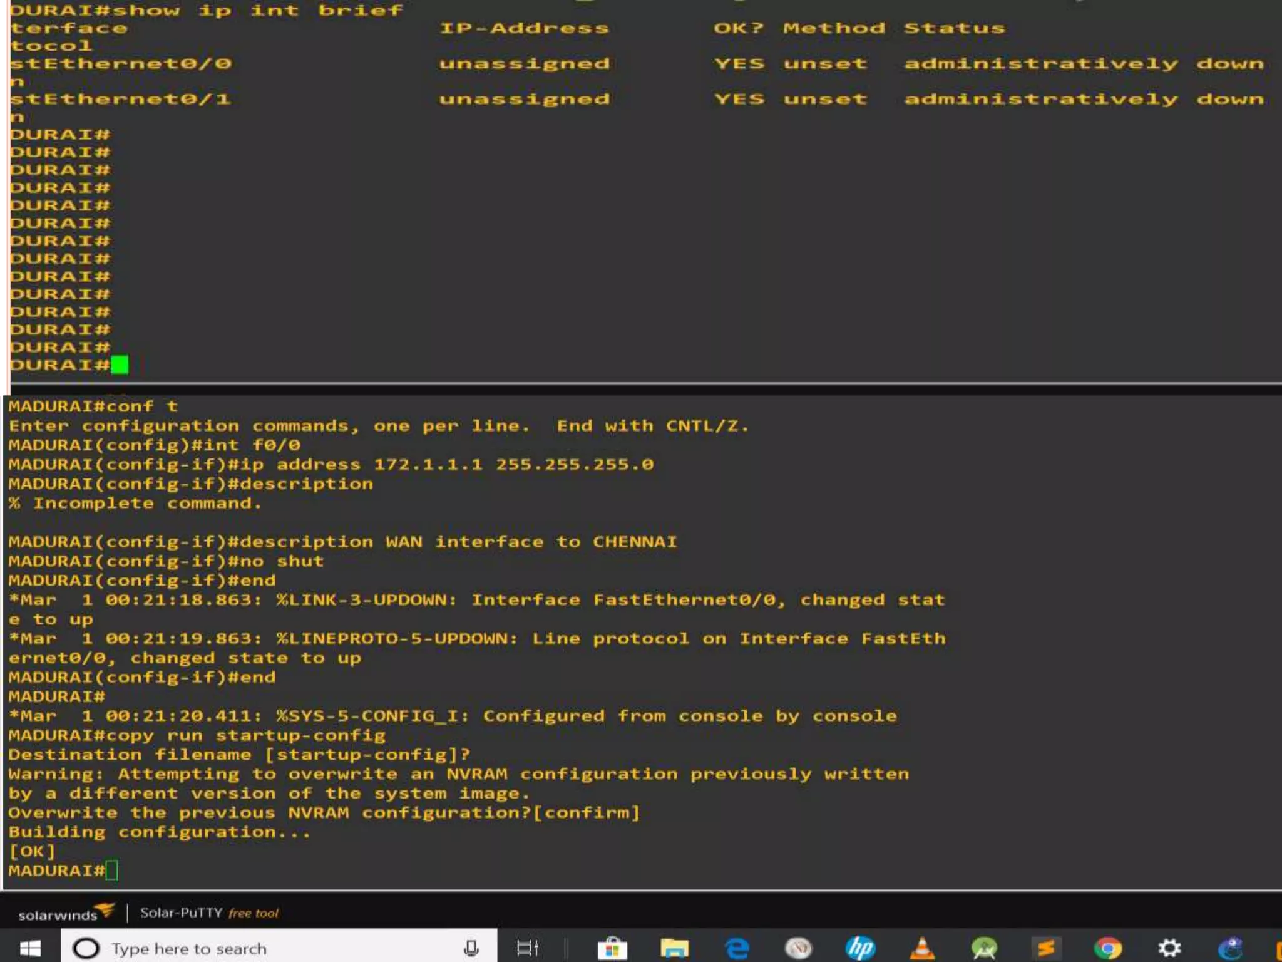Click the MADURAI# prompt cursor in the lower terminal
Screen dimensions: 1282x962
(x=111, y=871)
